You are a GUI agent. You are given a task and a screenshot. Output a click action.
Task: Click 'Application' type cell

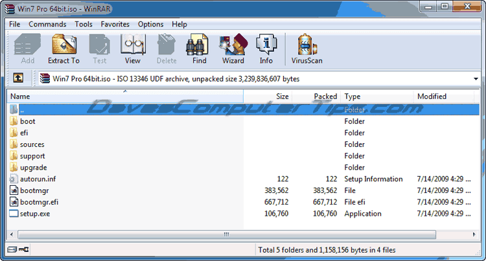tap(363, 214)
